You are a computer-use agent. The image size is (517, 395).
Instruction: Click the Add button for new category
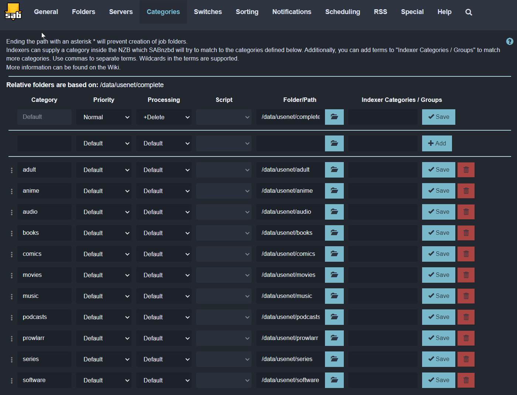(437, 143)
